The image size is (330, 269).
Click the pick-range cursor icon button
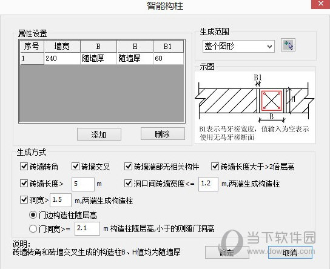click(288, 45)
